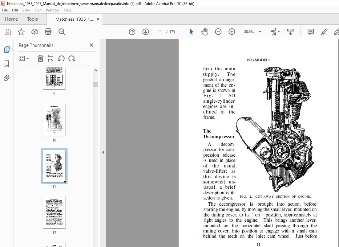Click the 1933 MODELS page header
339x247 pixels.
258,60
